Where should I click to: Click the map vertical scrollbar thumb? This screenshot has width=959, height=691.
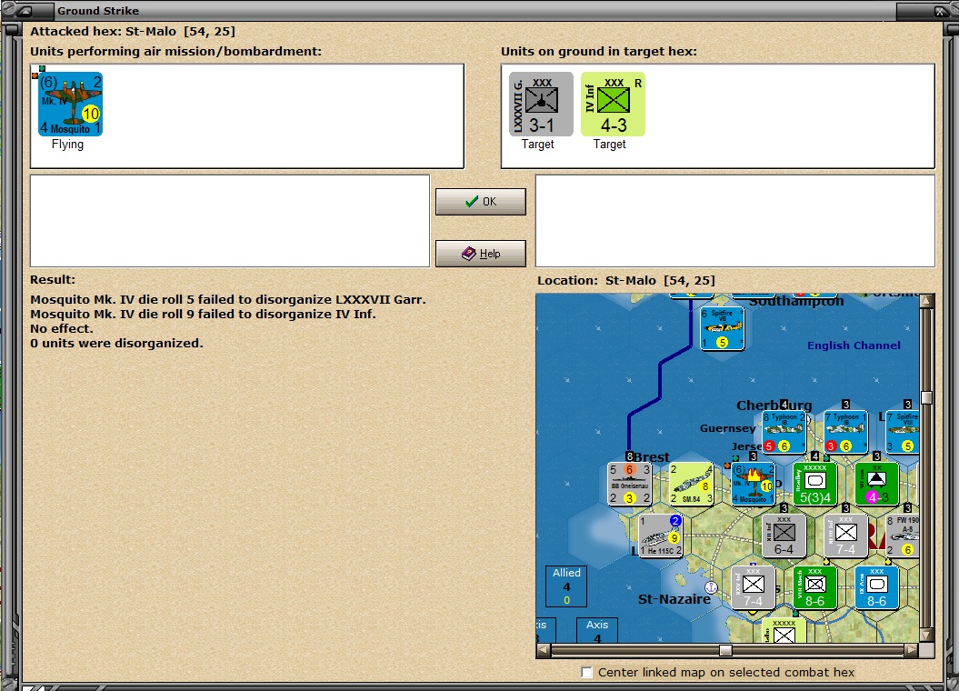click(926, 398)
